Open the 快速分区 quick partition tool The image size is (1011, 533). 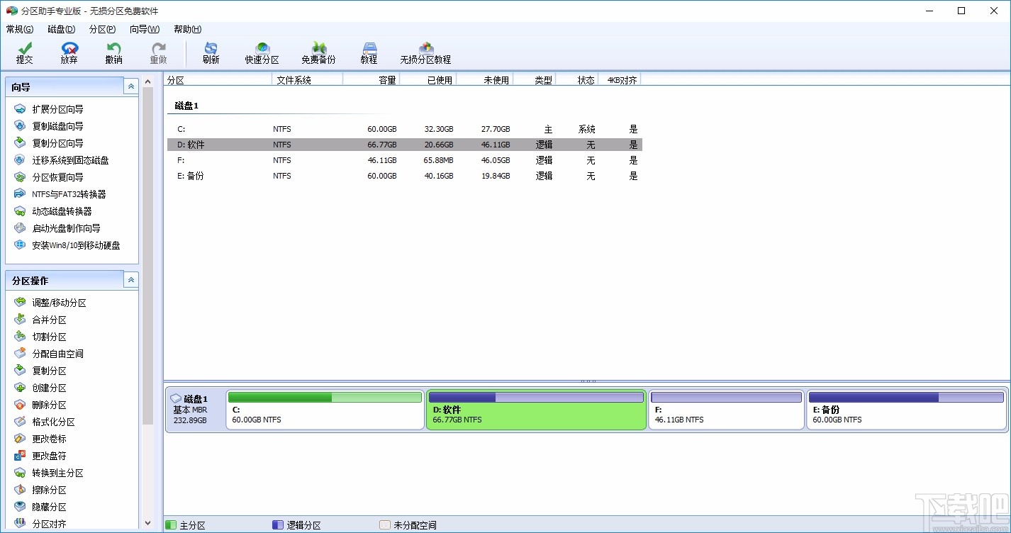tap(262, 53)
